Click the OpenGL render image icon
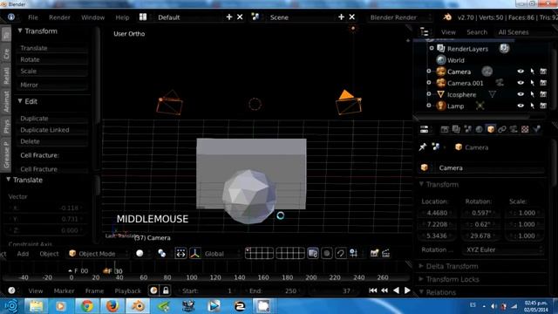The height and width of the screenshot is (314, 558). (x=374, y=253)
